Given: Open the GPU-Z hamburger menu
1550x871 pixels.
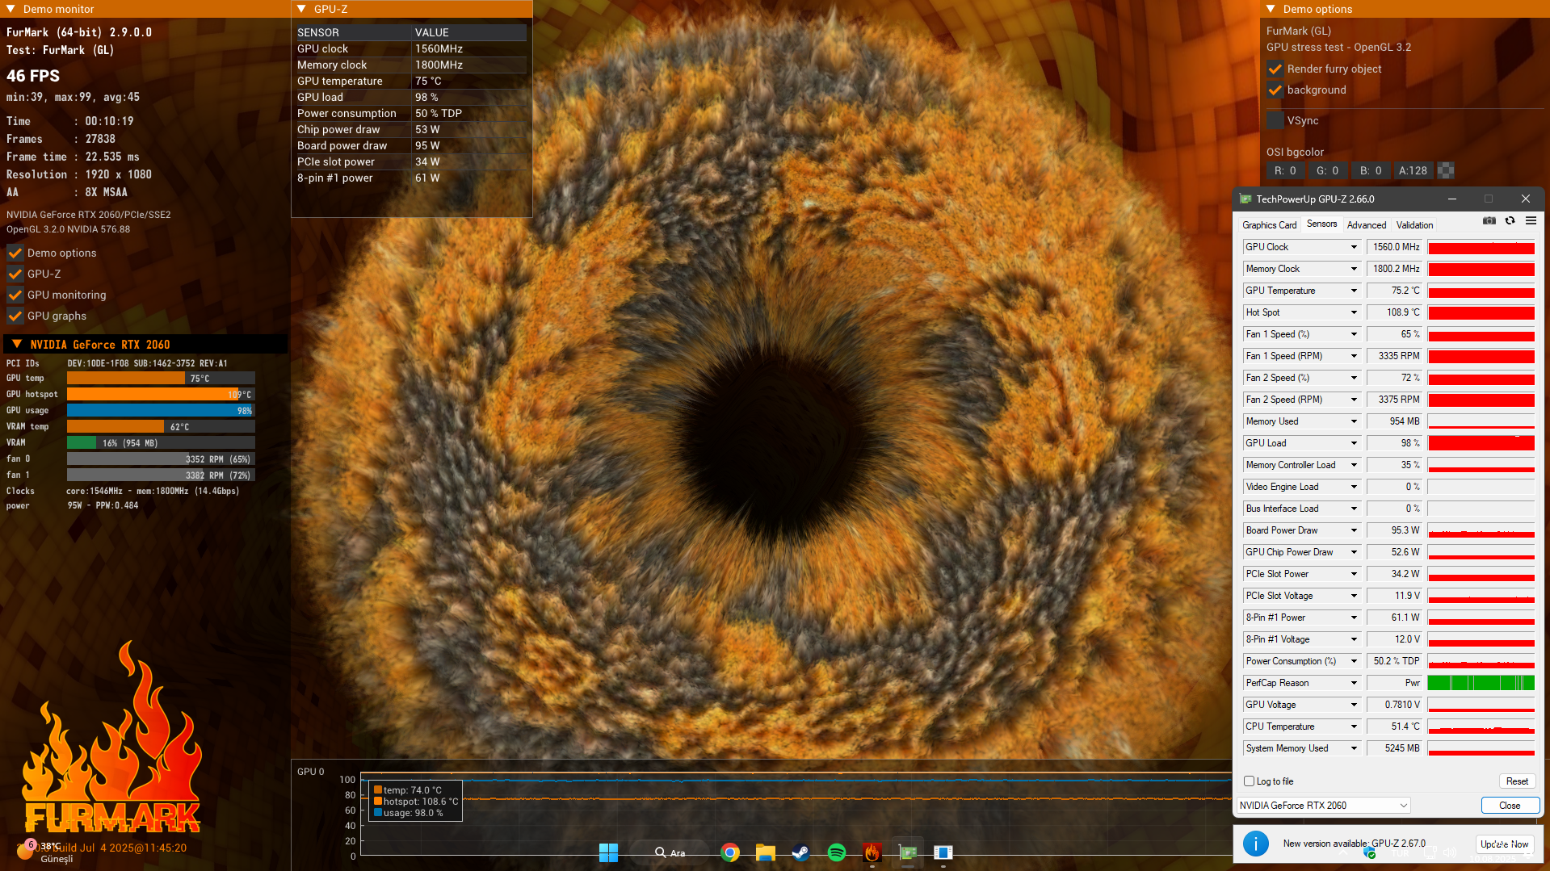Looking at the screenshot, I should 1531,221.
